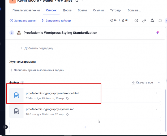
Task: Click the clock logged time 0h indicator
Action: pos(114,20)
